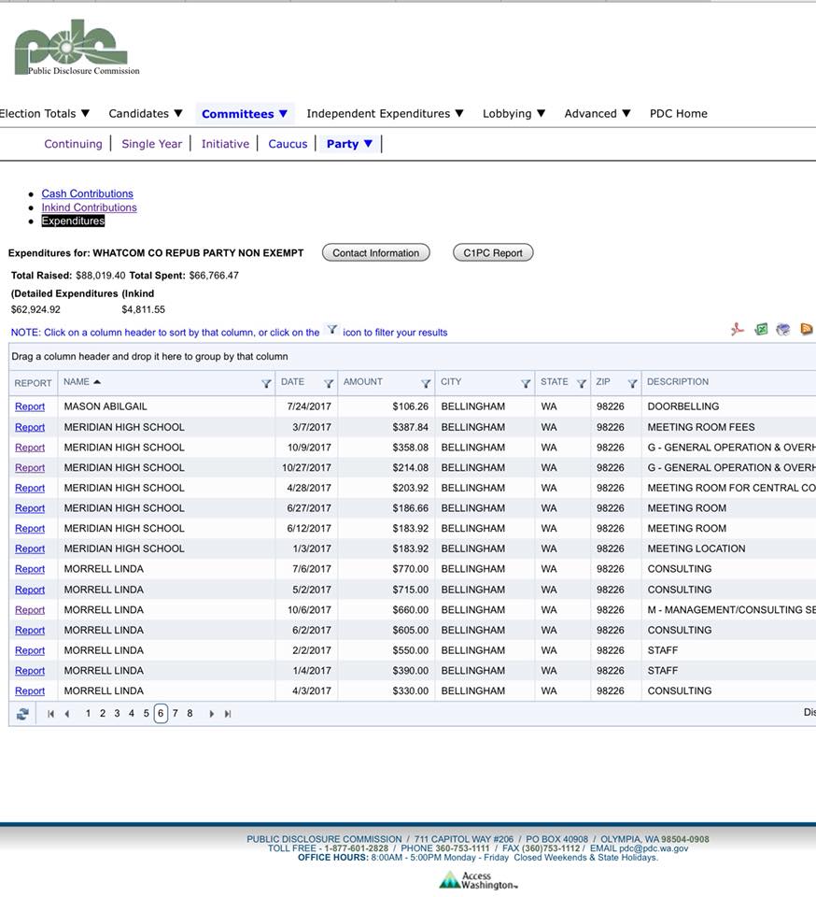Open the DATE column filter
This screenshot has height=897, width=816.
click(329, 383)
